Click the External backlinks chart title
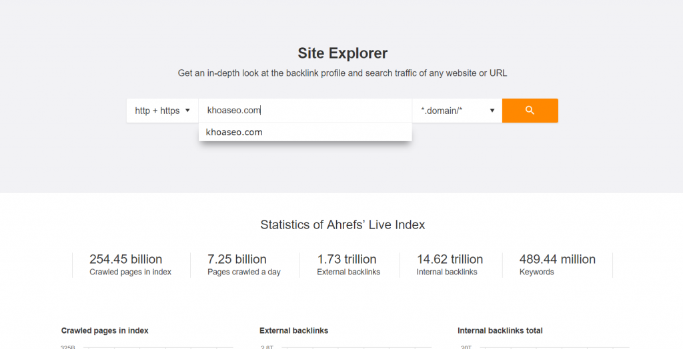This screenshot has width=683, height=349. [293, 331]
